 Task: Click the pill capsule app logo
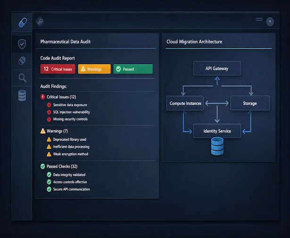pyautogui.click(x=22, y=22)
